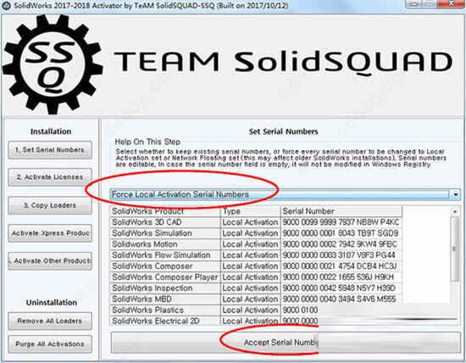The height and width of the screenshot is (363, 466).
Task: Click the table scrollbar up arrow
Action: (x=455, y=211)
